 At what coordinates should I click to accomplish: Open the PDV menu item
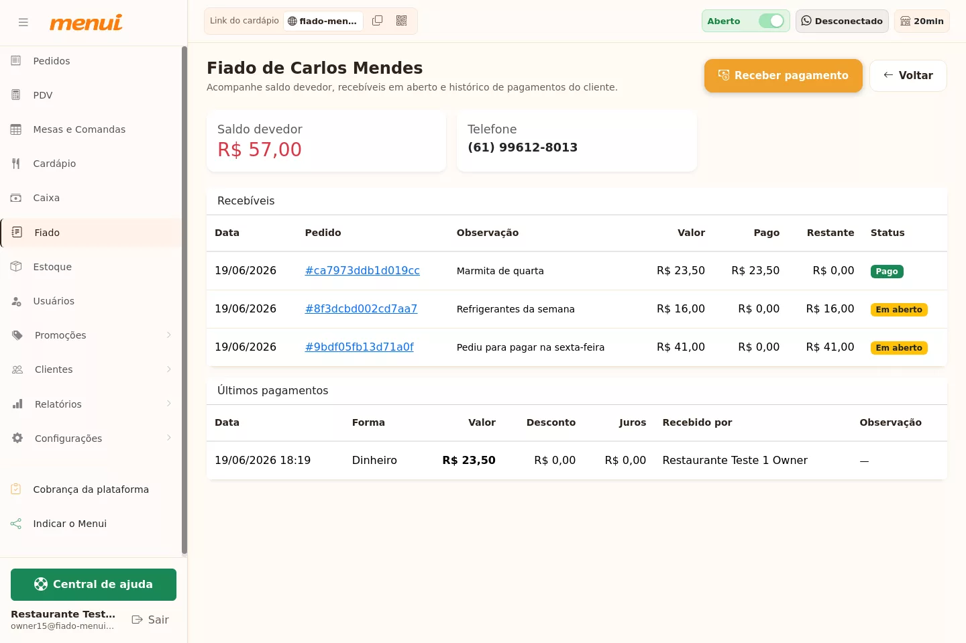coord(91,95)
